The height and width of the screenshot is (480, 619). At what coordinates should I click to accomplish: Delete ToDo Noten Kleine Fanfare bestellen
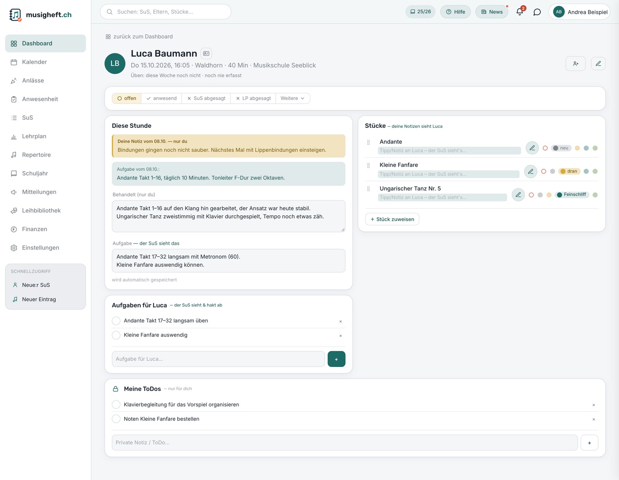pyautogui.click(x=593, y=419)
